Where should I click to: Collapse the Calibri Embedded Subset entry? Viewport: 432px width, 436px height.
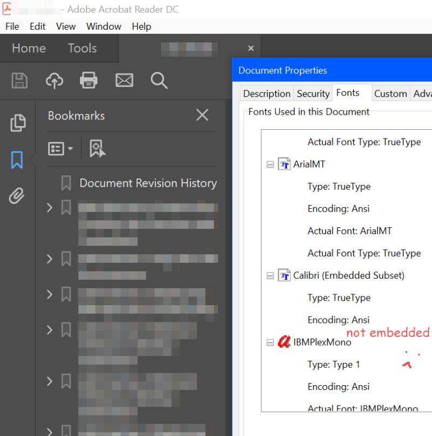pos(269,275)
